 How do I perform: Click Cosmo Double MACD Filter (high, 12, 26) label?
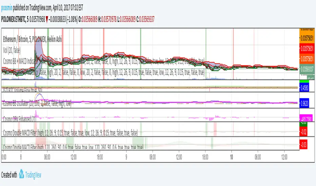click(x=70, y=133)
